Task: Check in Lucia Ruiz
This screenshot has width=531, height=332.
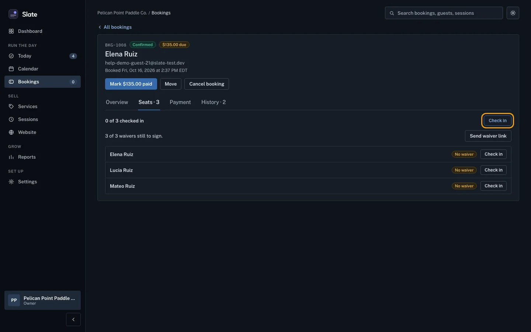Action: [x=493, y=170]
